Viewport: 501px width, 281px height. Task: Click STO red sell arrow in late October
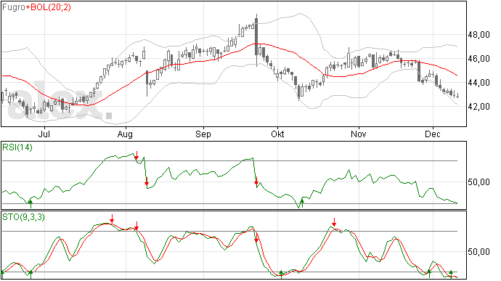[x=334, y=222]
